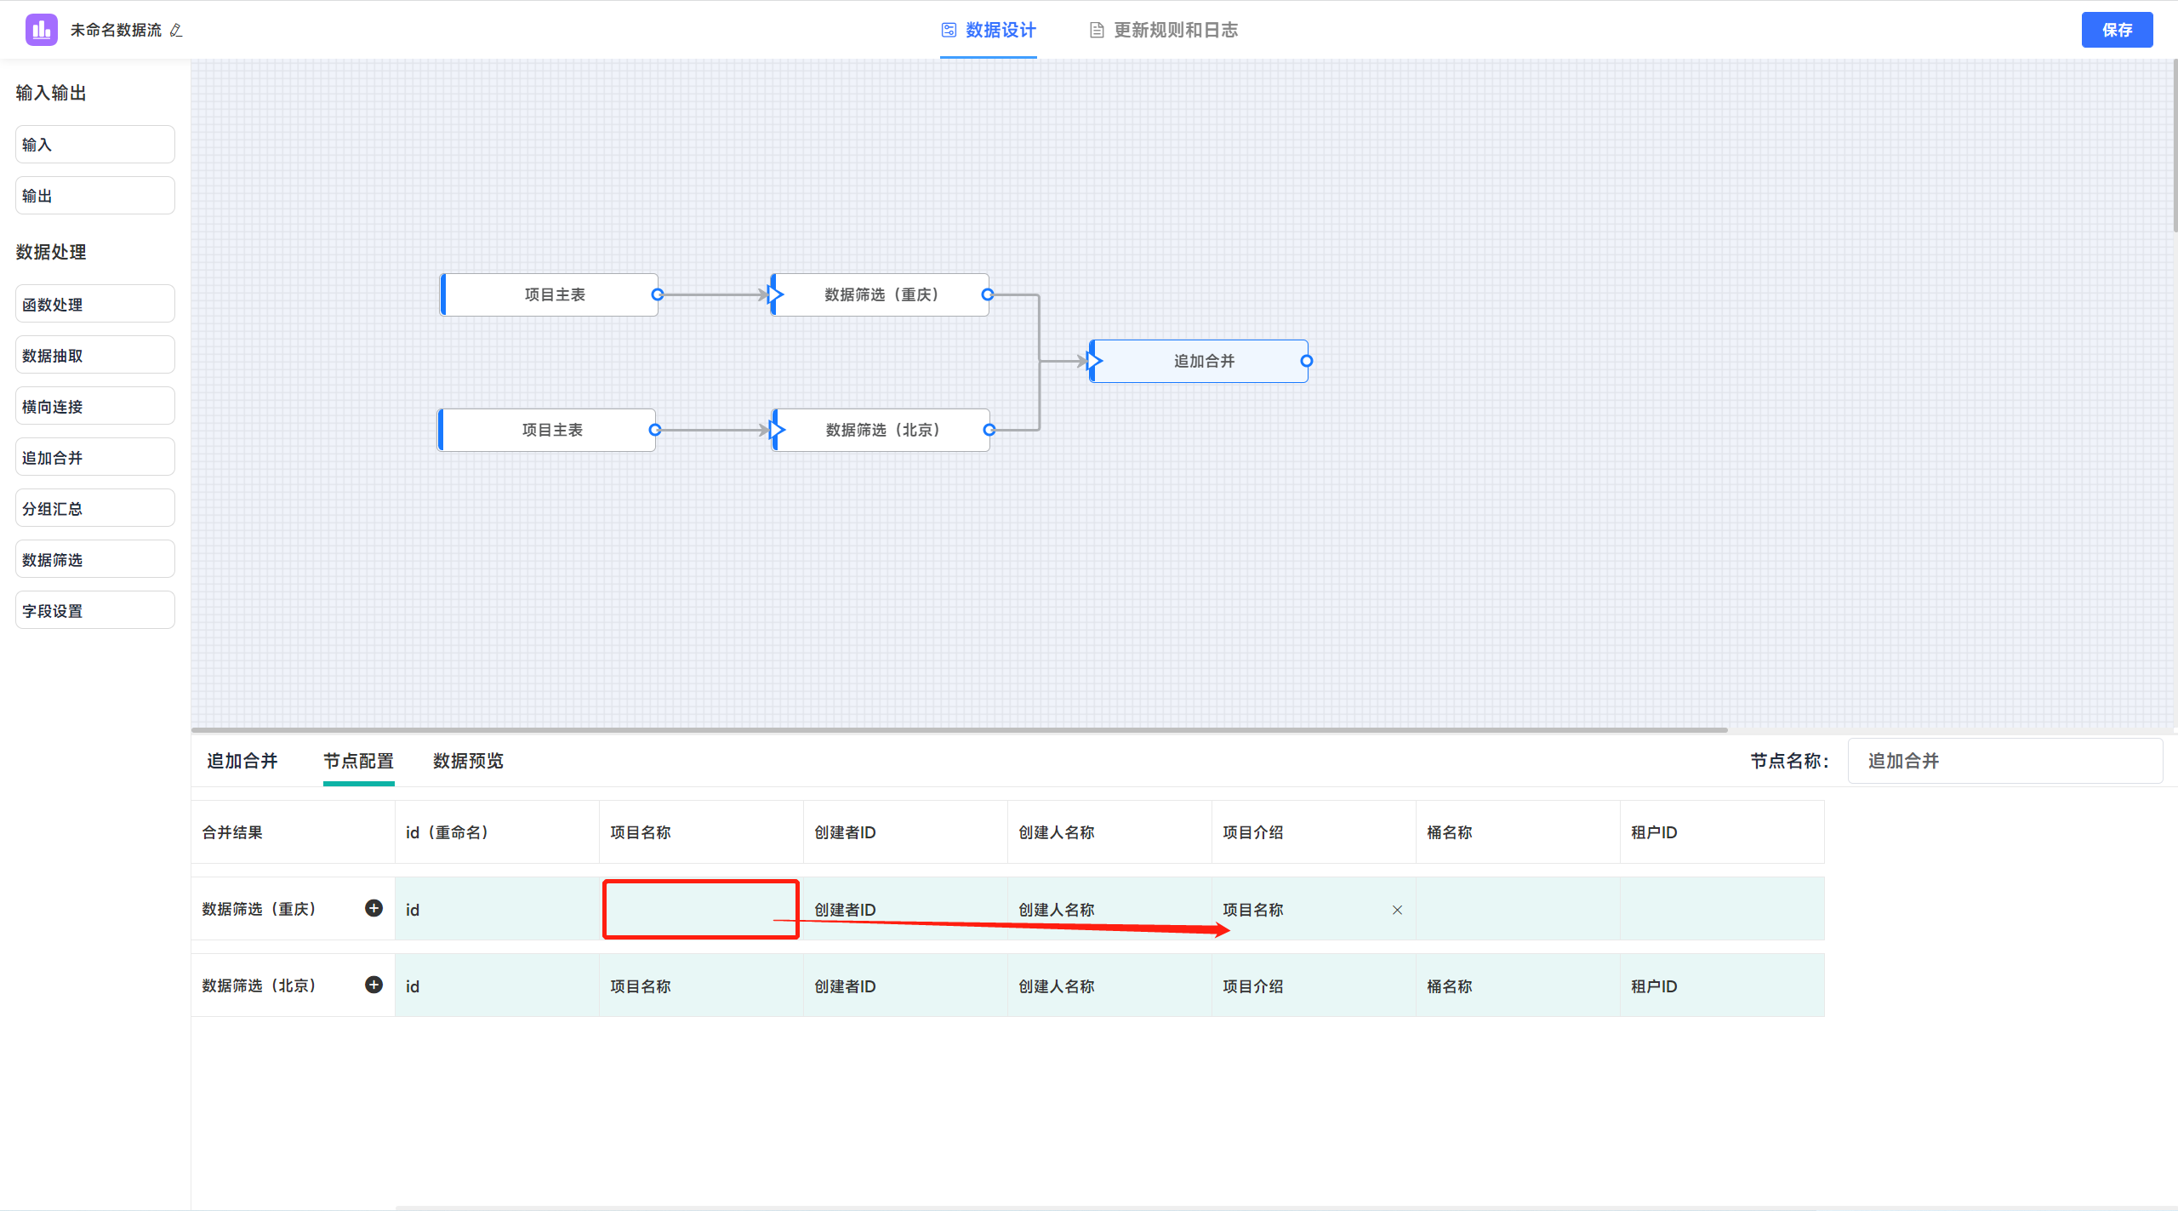Click the 项目名称 cell in the 北京 row

(x=701, y=985)
